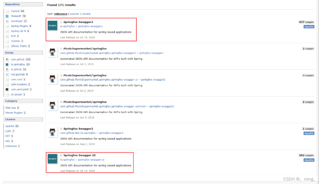
Task: Click the GitHub octocat logo of result 3
Action: tap(53, 79)
